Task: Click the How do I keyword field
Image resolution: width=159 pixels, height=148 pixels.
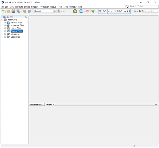Action: click(151, 11)
